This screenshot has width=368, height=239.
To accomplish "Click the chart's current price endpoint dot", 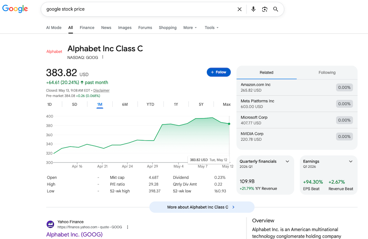I will (229, 124).
